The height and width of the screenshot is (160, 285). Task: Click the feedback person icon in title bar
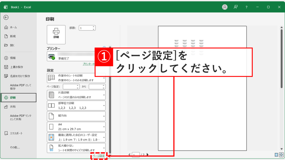pyautogui.click(x=235, y=7)
